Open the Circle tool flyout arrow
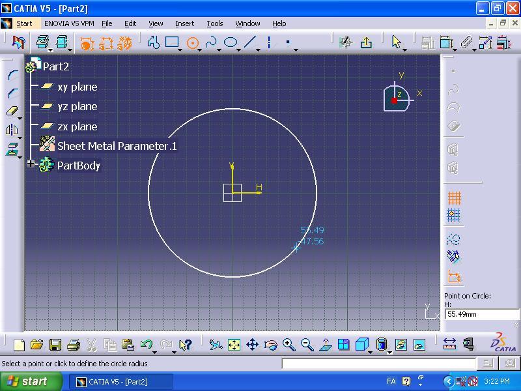The height and width of the screenshot is (391, 521). (201, 50)
